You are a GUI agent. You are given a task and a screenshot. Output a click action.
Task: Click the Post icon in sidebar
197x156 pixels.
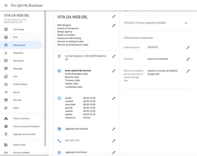(6, 37)
